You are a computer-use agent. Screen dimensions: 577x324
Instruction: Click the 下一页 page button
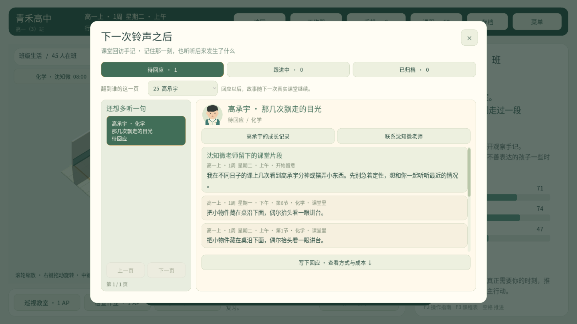(166, 270)
